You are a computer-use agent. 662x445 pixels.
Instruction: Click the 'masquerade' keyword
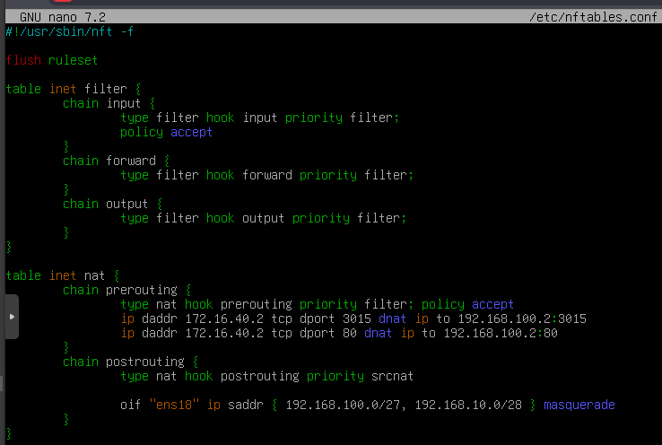tap(579, 405)
